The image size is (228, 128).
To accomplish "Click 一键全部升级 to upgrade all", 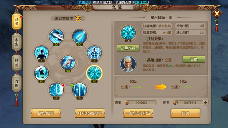I will 138,113.
